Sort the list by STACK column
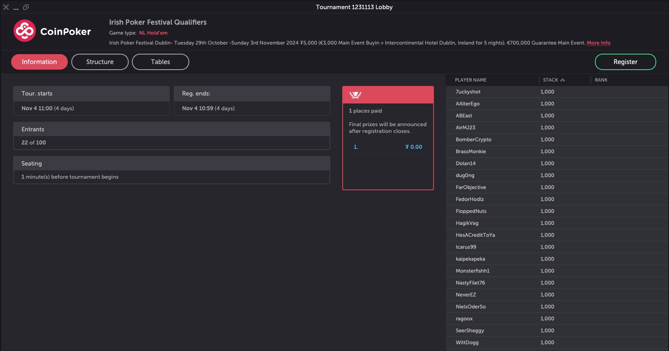The height and width of the screenshot is (351, 669). coord(550,80)
